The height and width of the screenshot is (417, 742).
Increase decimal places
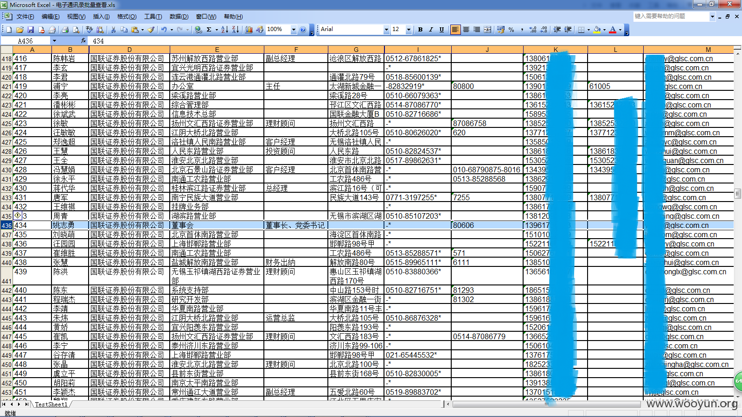[x=533, y=30]
